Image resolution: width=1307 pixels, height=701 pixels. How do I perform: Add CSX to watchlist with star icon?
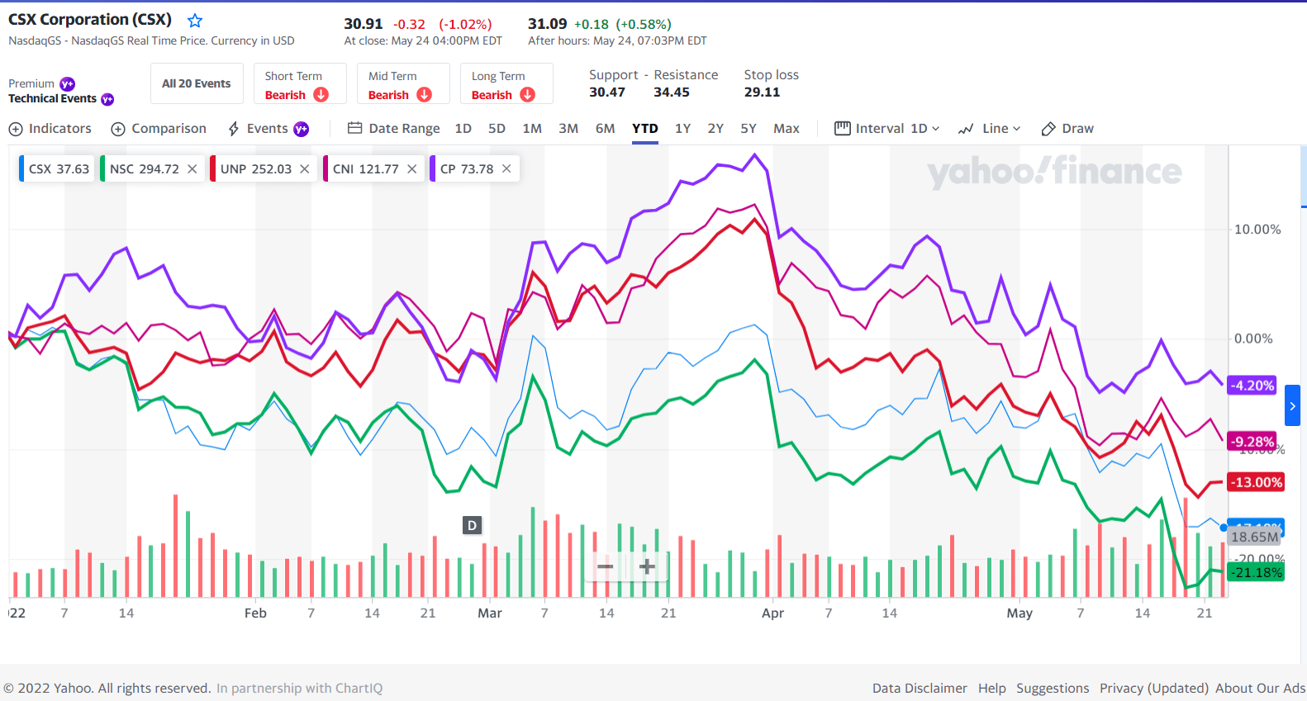(x=195, y=21)
